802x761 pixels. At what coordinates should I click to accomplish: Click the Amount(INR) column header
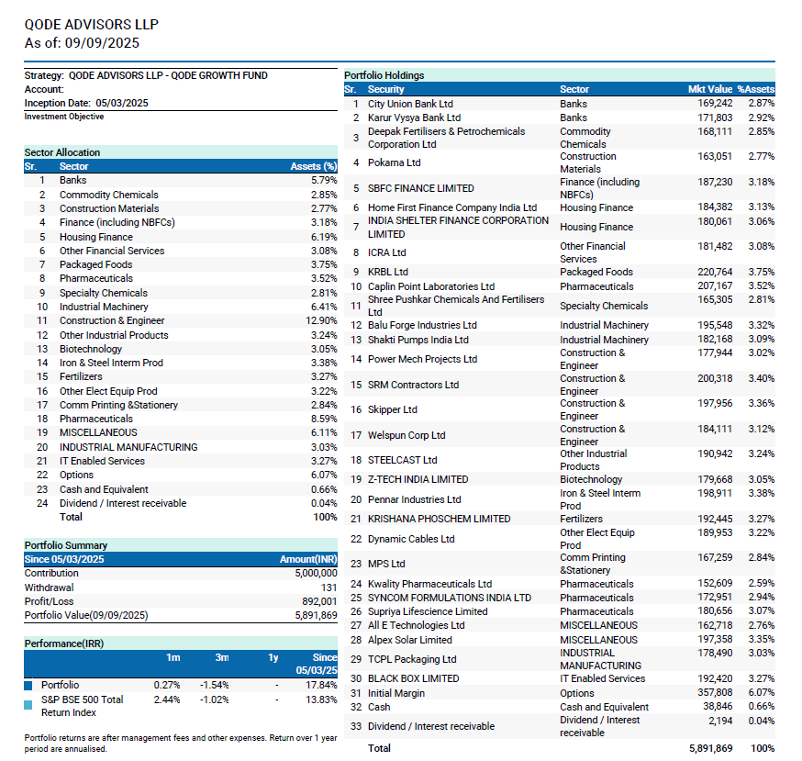307,559
